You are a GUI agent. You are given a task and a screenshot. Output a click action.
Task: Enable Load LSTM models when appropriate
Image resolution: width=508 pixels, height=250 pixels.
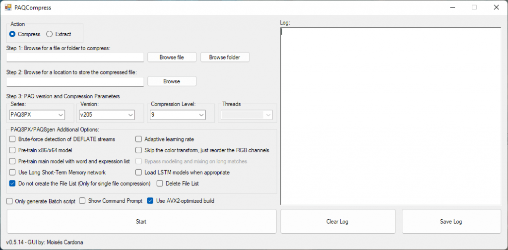point(139,172)
